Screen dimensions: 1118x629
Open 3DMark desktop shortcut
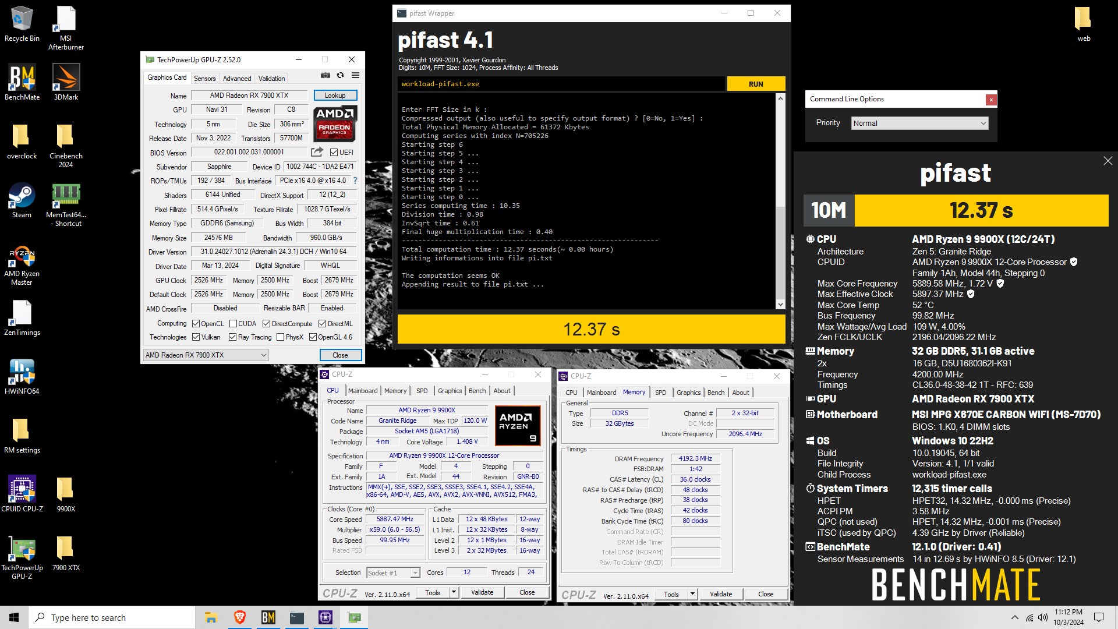coord(66,83)
